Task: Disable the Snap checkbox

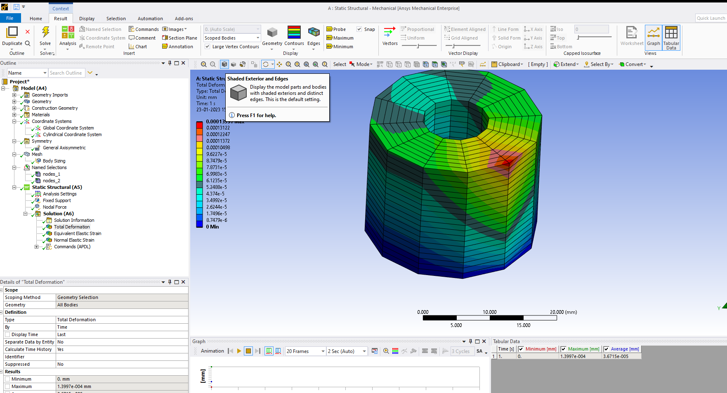Action: tap(359, 29)
